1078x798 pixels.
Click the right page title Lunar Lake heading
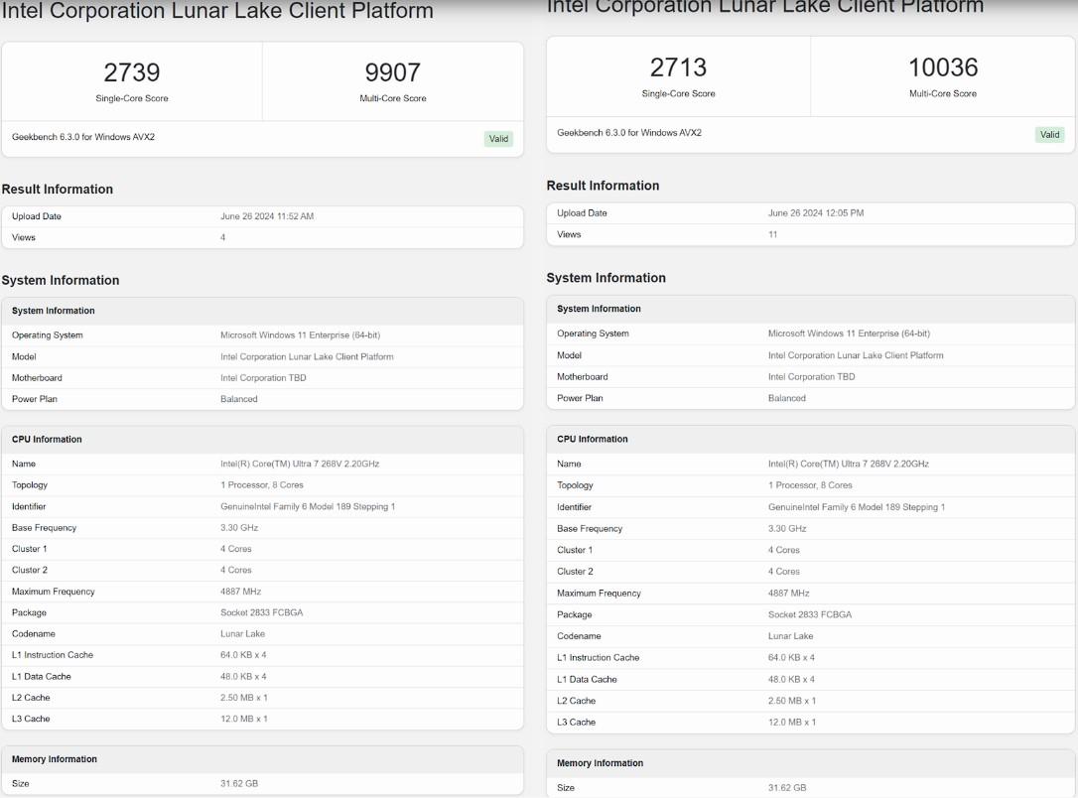764,6
